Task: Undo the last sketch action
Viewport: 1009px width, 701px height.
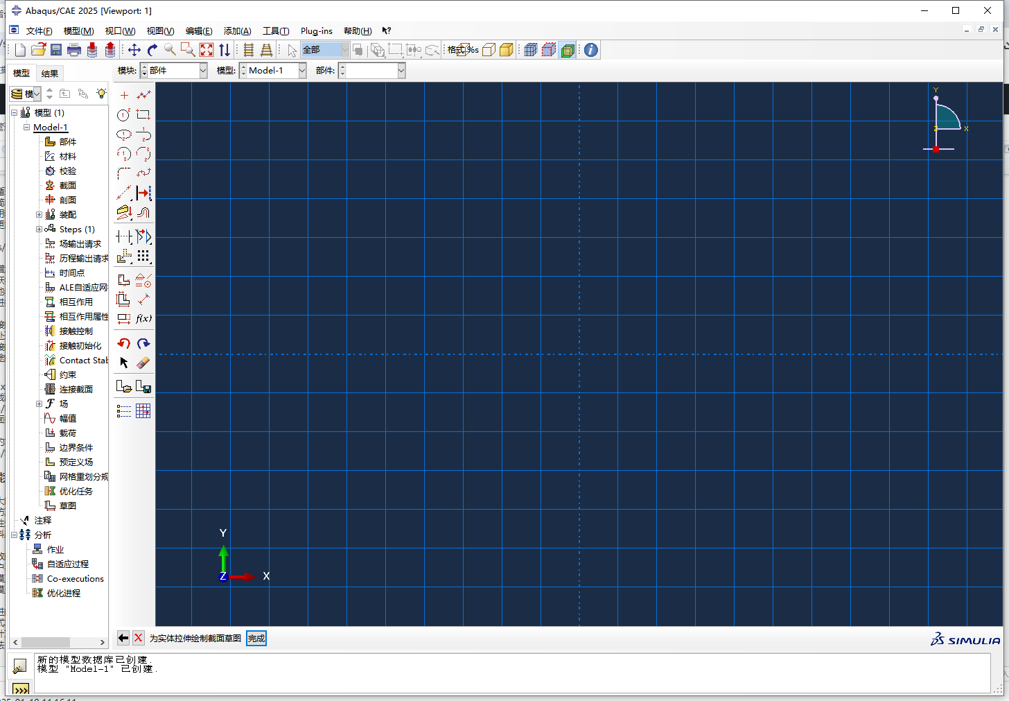Action: [x=123, y=343]
